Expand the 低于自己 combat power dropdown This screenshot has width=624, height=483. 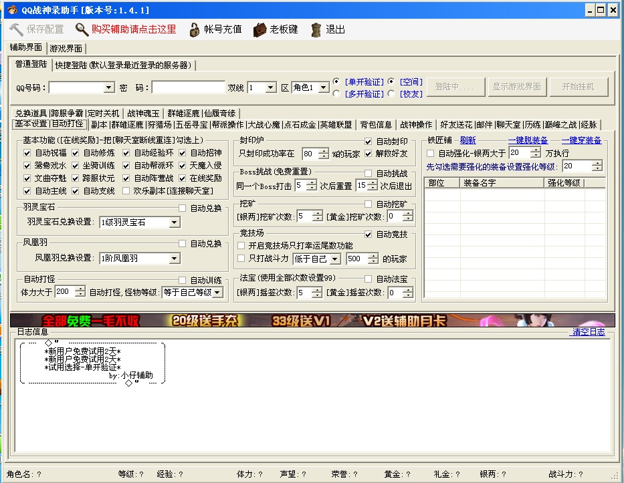[x=335, y=259]
